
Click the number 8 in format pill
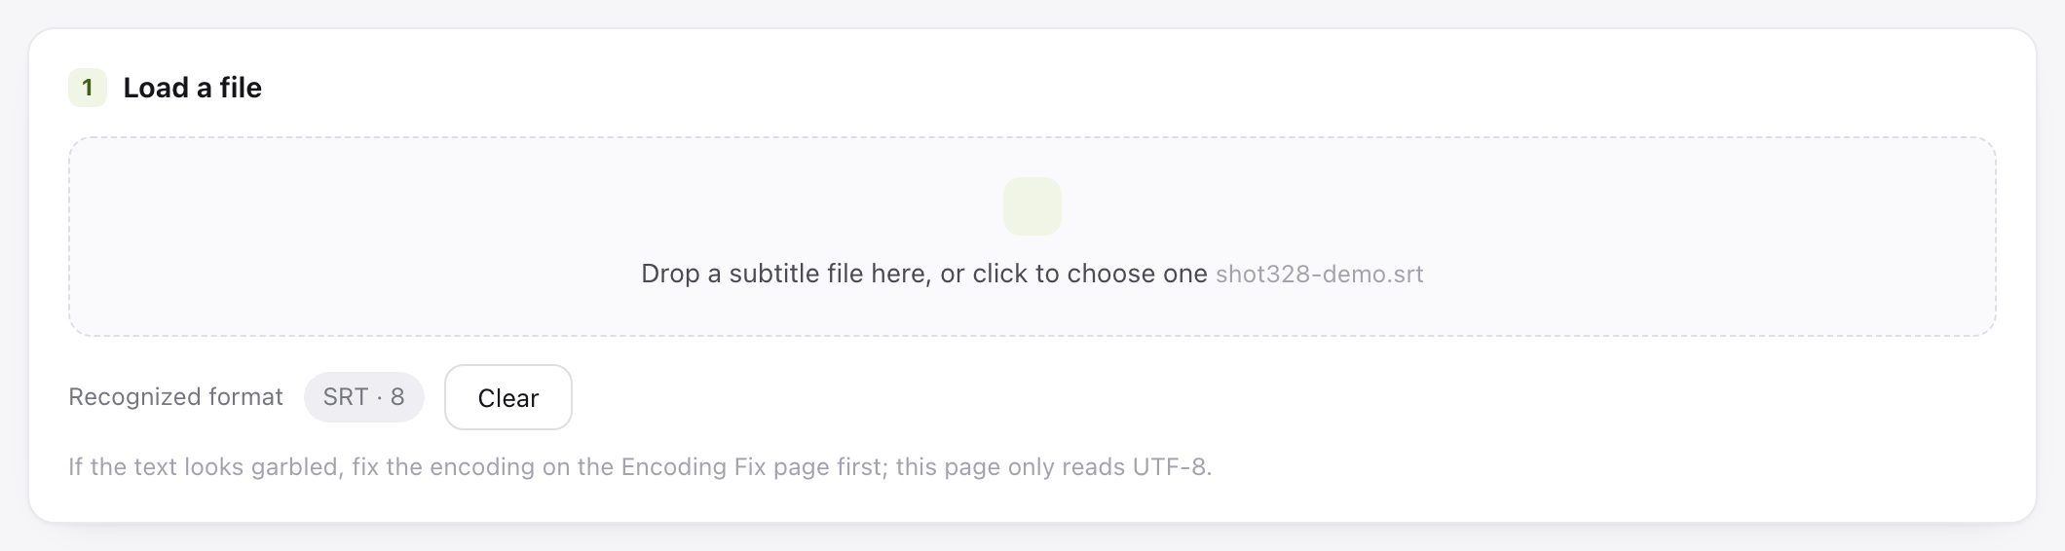pos(397,397)
